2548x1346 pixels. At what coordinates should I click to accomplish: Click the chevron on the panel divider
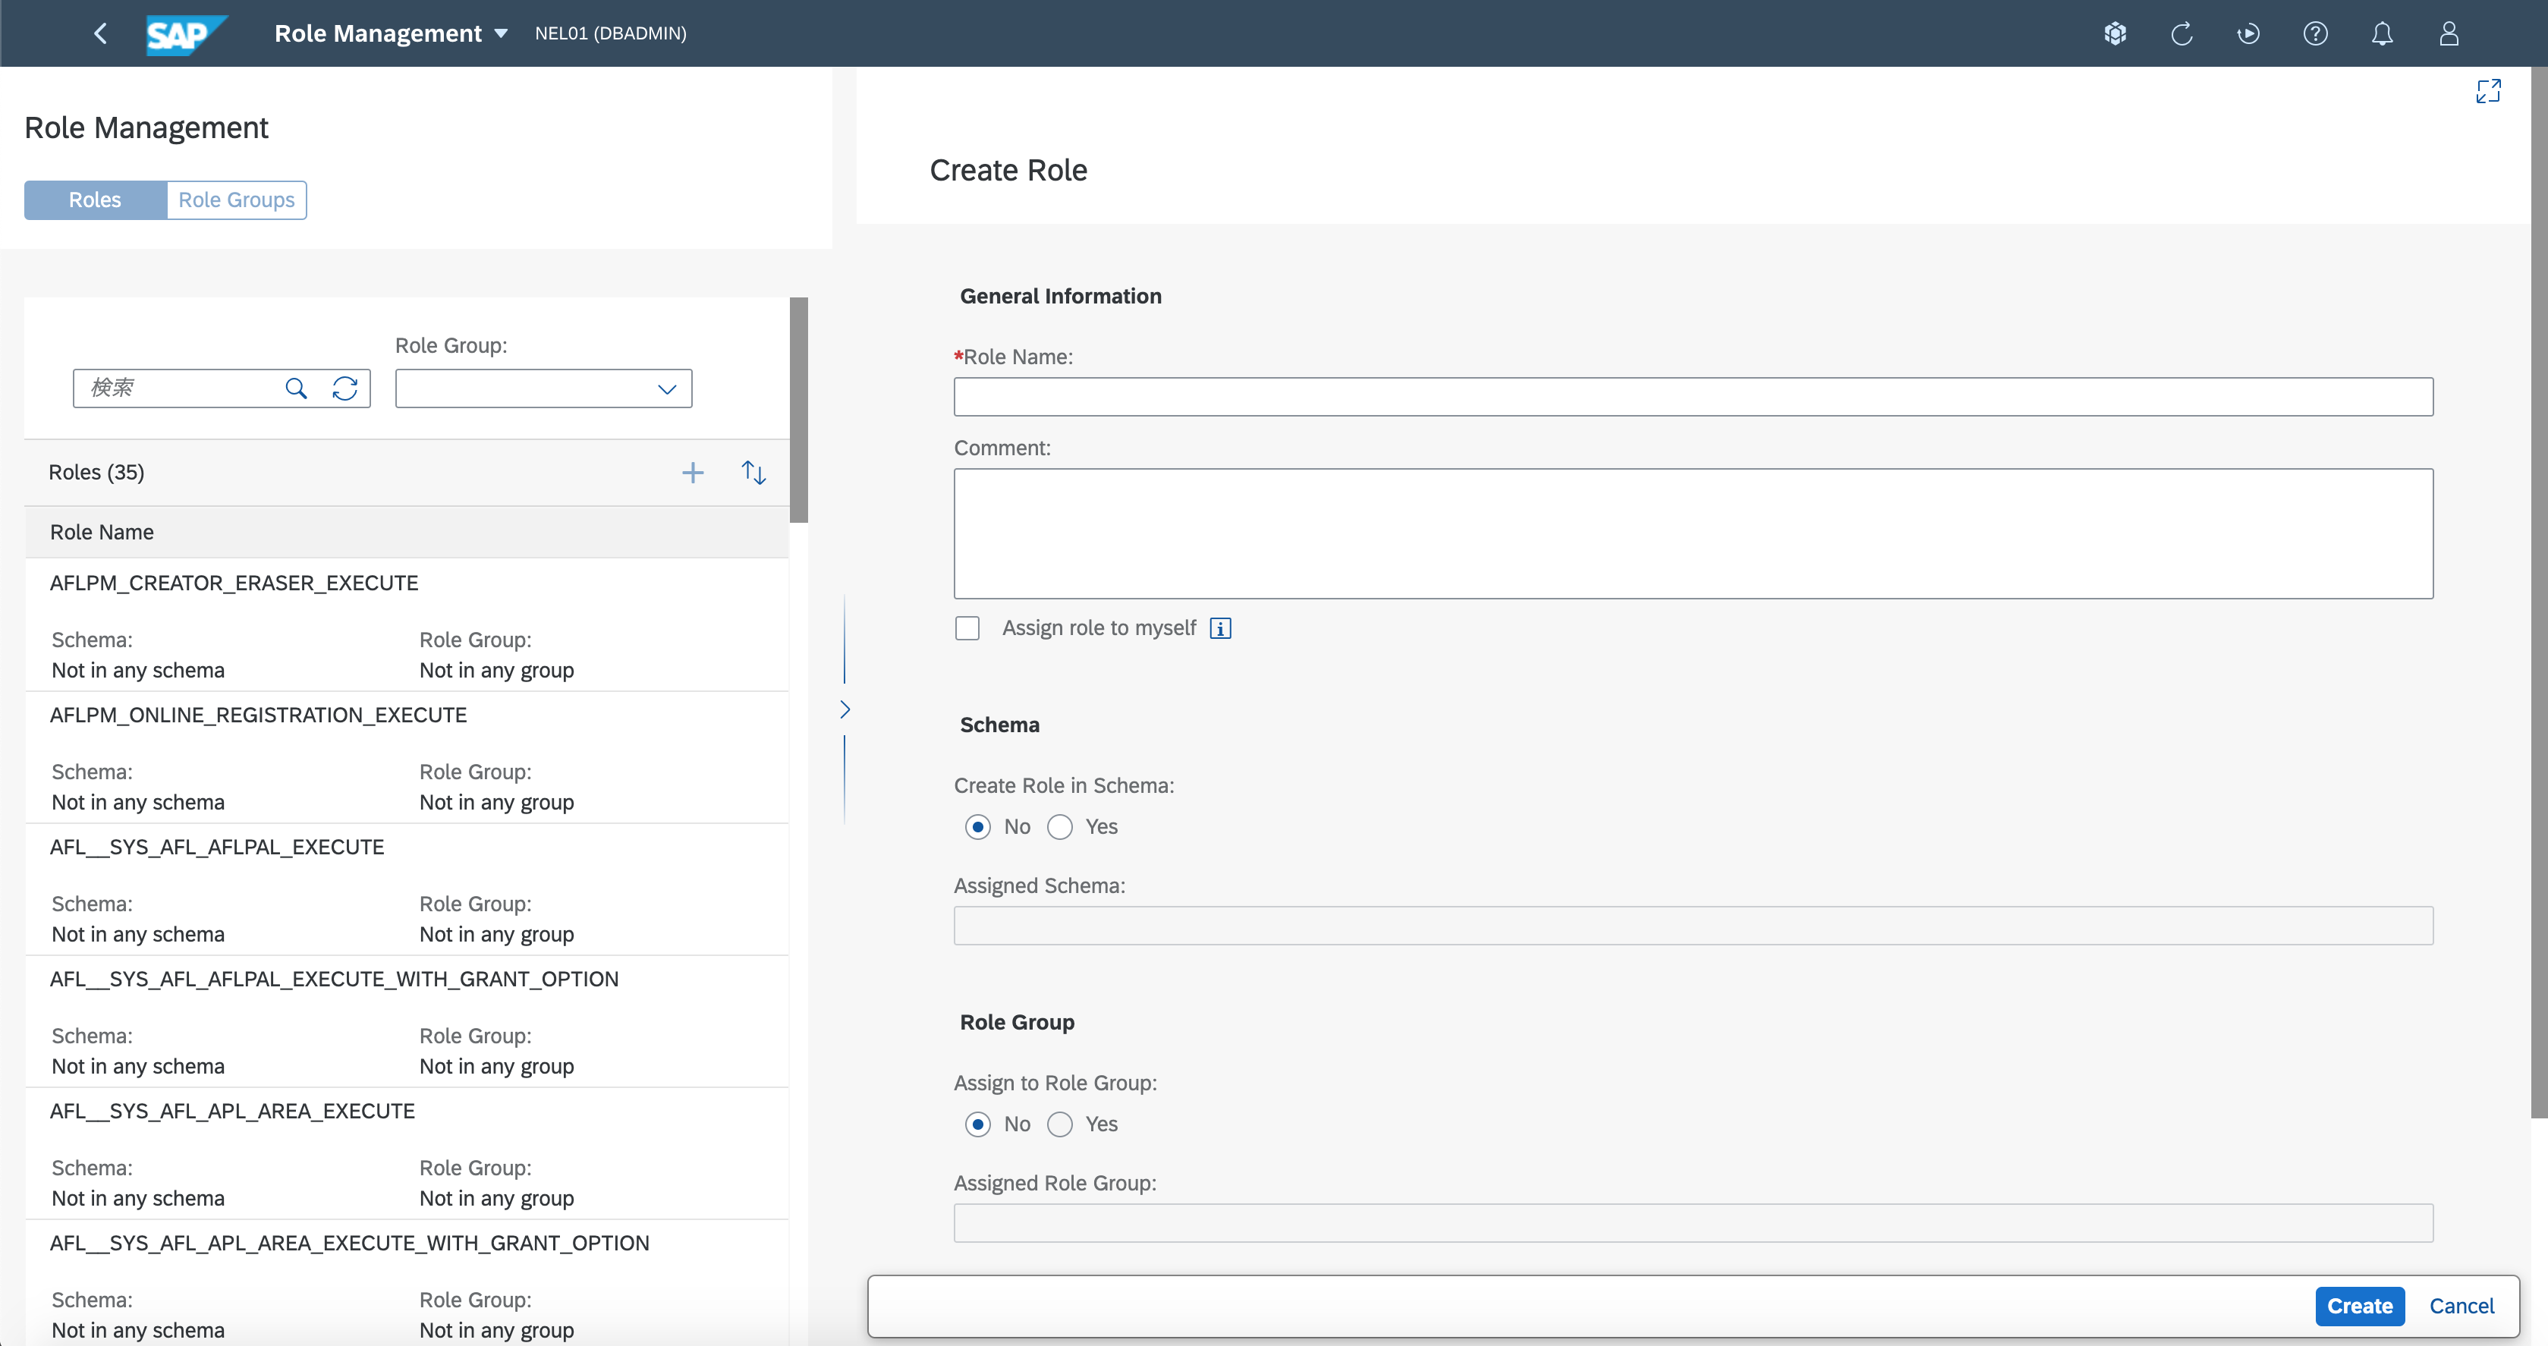845,709
